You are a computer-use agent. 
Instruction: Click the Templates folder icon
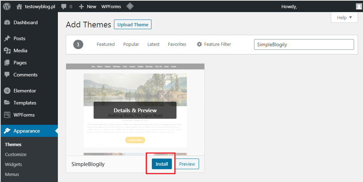point(7,102)
